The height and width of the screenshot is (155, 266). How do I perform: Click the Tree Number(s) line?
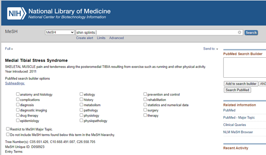click(x=50, y=142)
